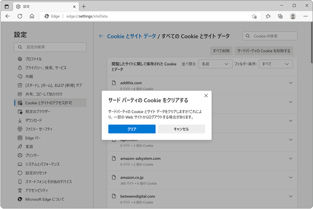The width and height of the screenshot is (313, 209).
Task: Open the フィルター条件 すべて dropdown
Action: 276,64
